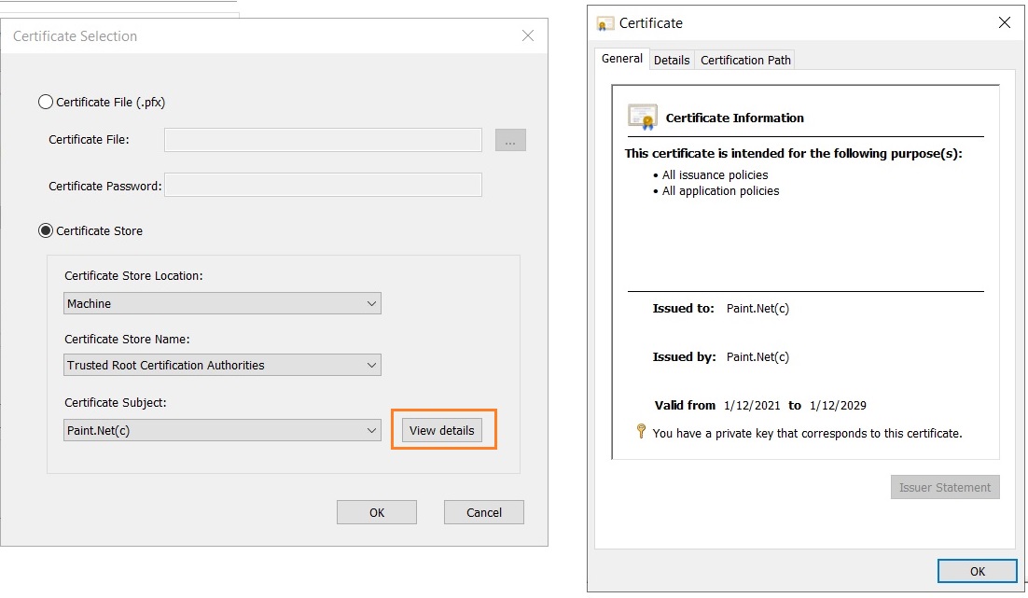Open the Certificate Subject dropdown

click(x=222, y=431)
